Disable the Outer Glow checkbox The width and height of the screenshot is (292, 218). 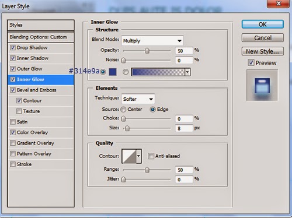pyautogui.click(x=13, y=69)
